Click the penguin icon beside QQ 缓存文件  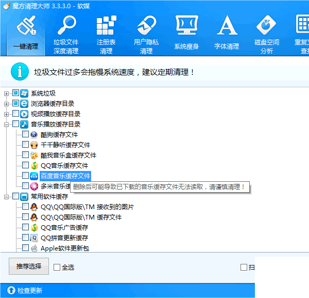[x=34, y=217]
